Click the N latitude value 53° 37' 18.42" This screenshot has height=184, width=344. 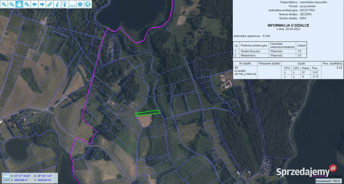click(22, 176)
